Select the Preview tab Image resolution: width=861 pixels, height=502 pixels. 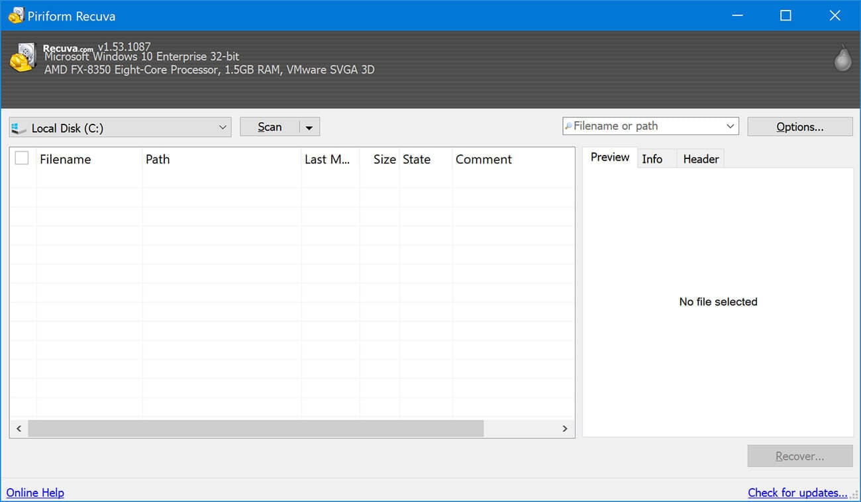click(x=609, y=158)
